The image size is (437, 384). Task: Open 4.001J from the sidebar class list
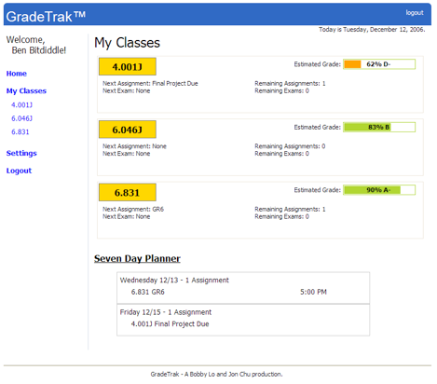pyautogui.click(x=21, y=105)
